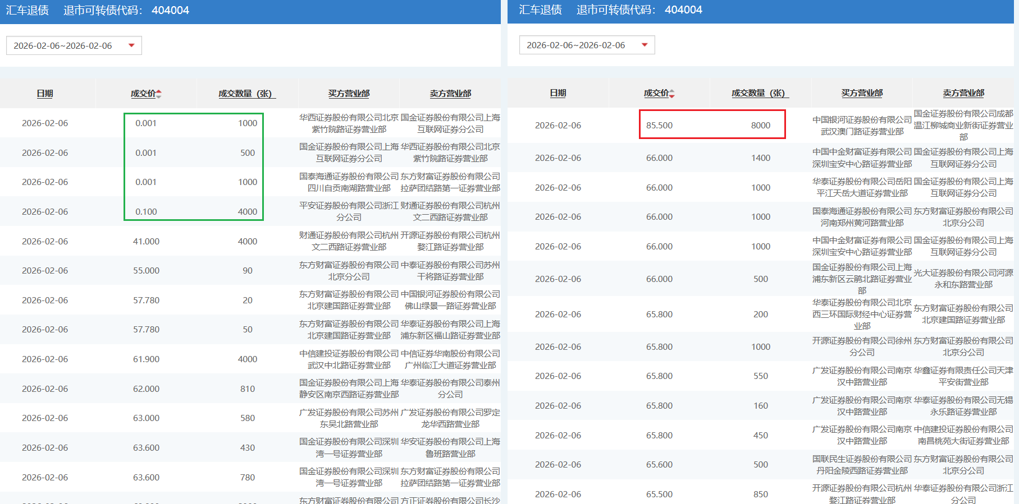The width and height of the screenshot is (1019, 504).
Task: Select quantity 580 in left table
Action: (248, 418)
